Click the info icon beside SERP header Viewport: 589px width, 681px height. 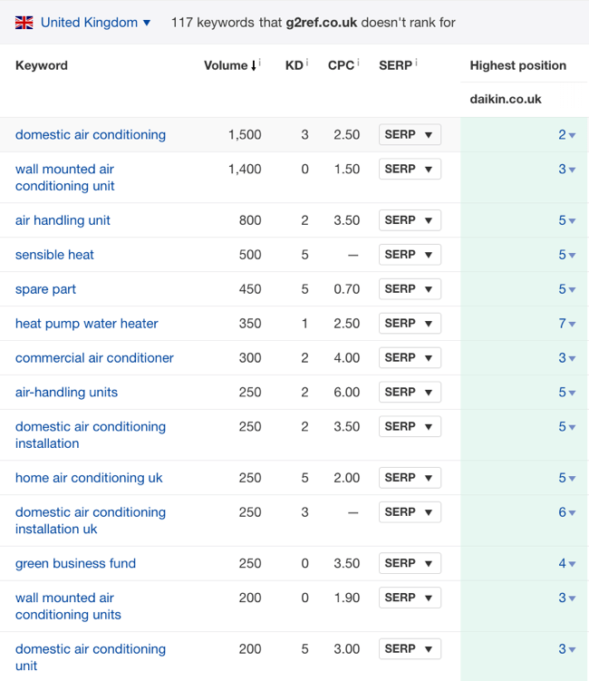(x=416, y=63)
